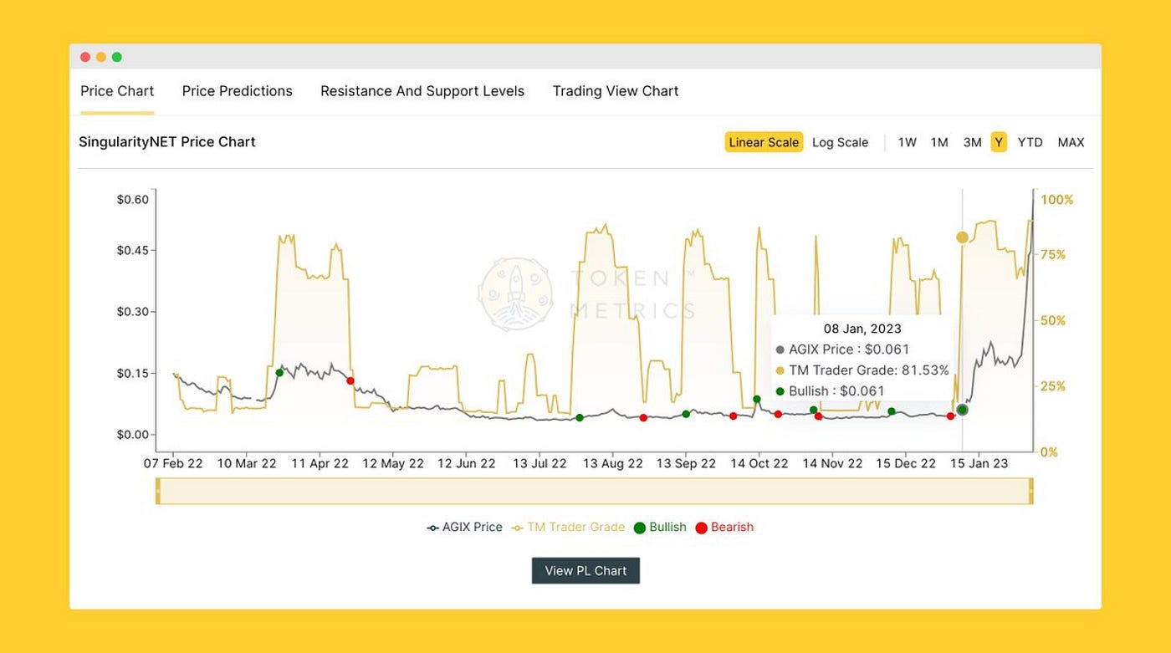
Task: Click the View PL Chart button
Action: (x=585, y=571)
